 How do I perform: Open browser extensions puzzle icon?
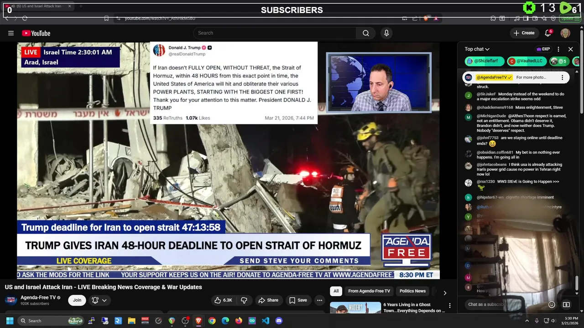click(x=493, y=18)
